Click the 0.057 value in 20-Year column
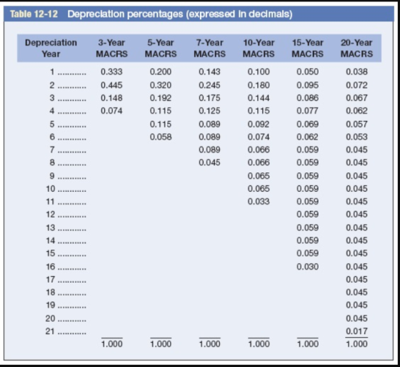The width and height of the screenshot is (400, 367). (x=356, y=124)
